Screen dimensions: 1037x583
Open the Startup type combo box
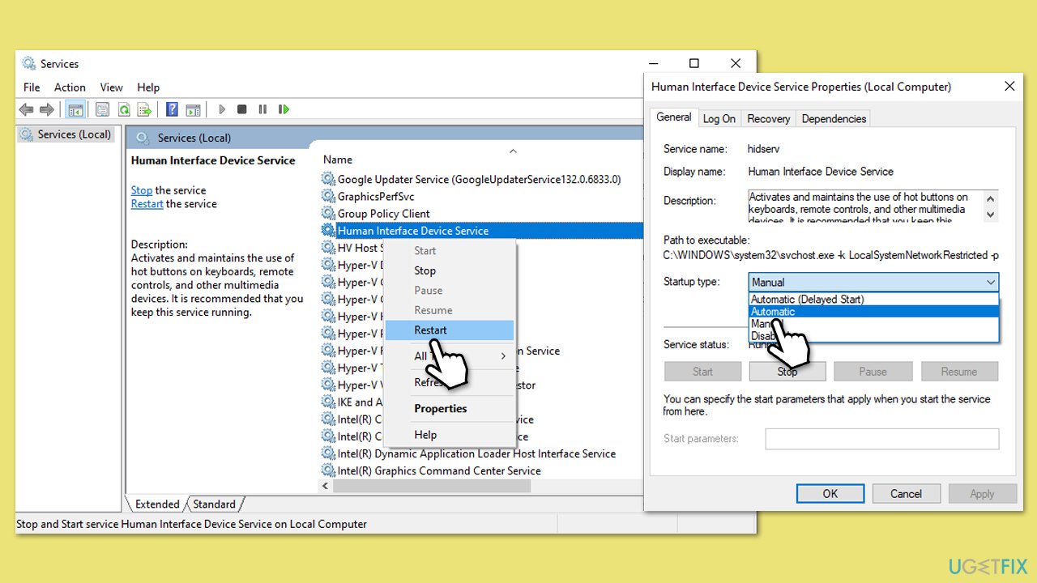coord(873,282)
